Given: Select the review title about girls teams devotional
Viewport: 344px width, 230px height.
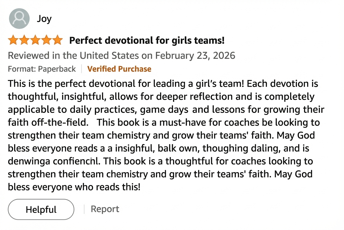Looking at the screenshot, I should (x=147, y=40).
